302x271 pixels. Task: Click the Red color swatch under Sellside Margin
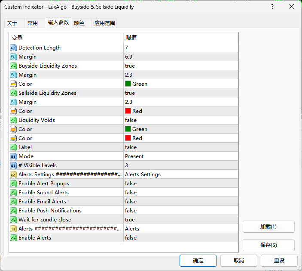point(128,111)
